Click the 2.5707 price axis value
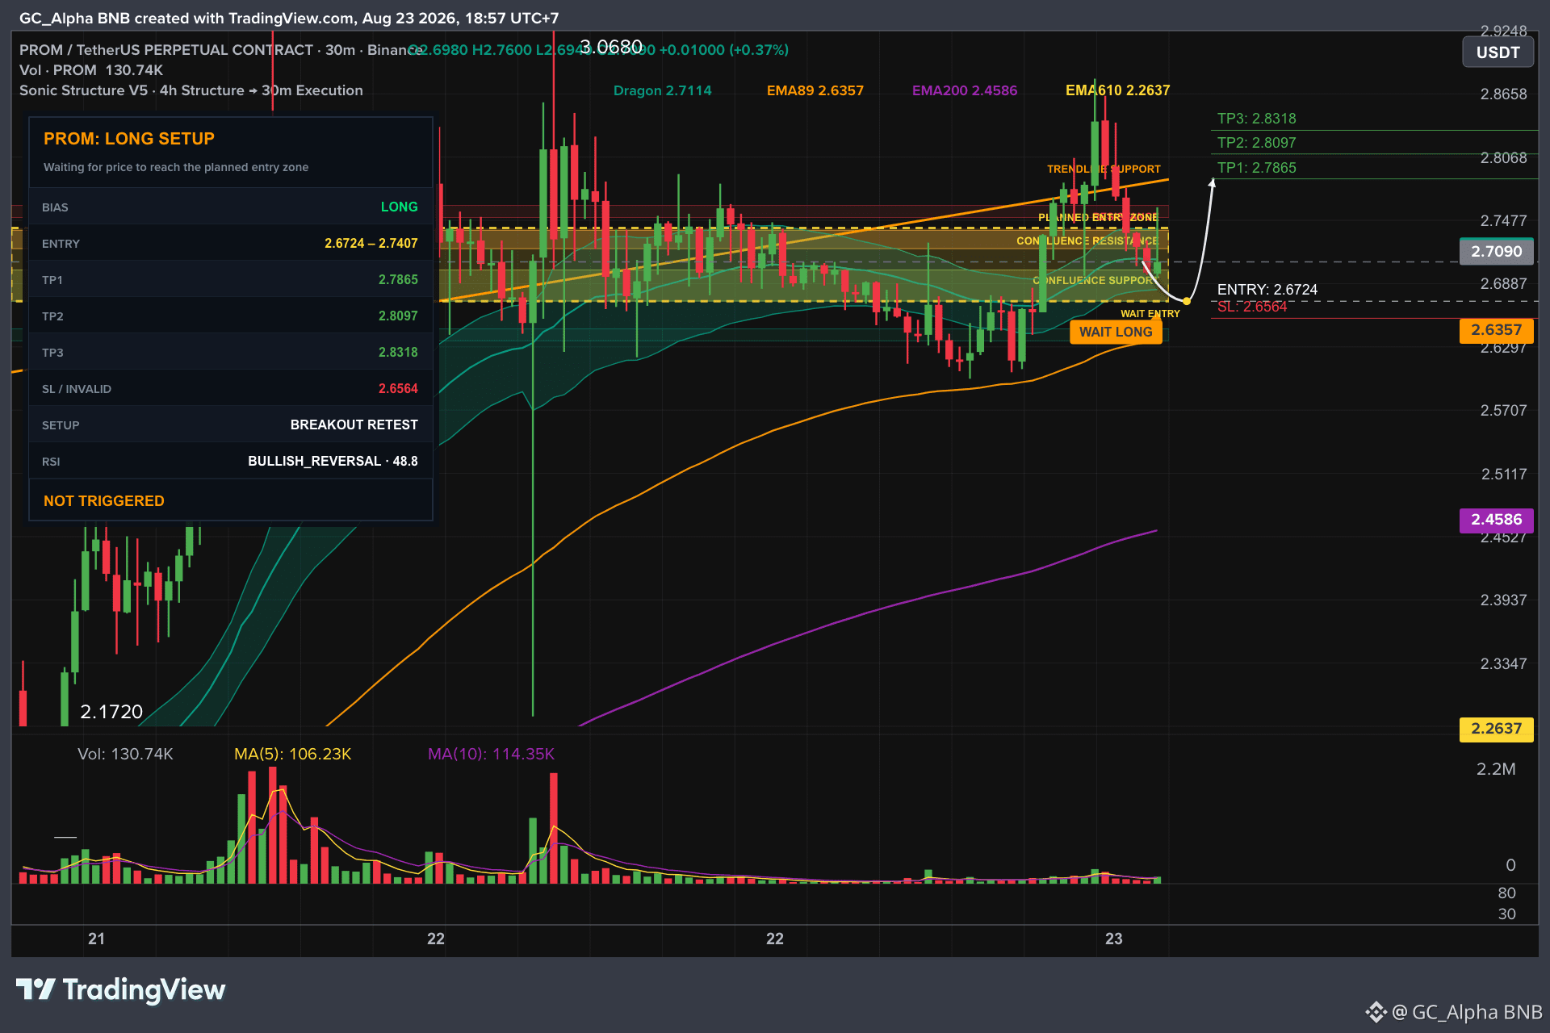The height and width of the screenshot is (1033, 1550). [1503, 411]
